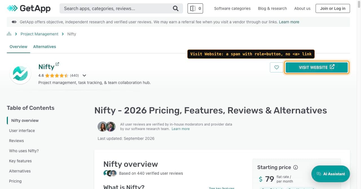This screenshot has height=189, width=361.
Task: Click the "Last updated: September 2026" text
Action: (x=126, y=138)
